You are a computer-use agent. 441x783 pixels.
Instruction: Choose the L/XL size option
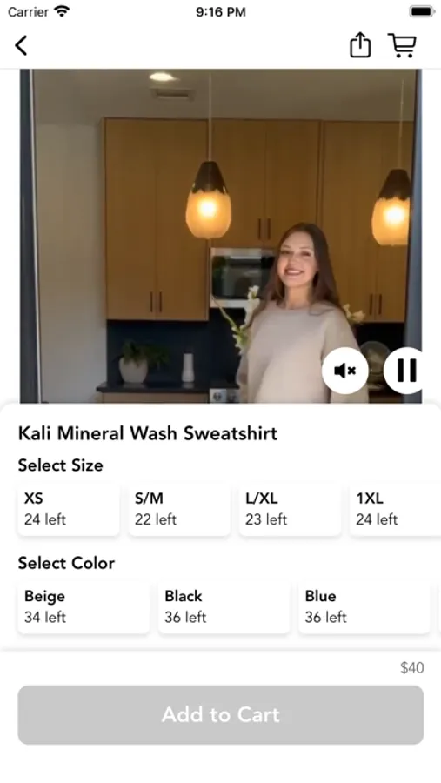290,509
